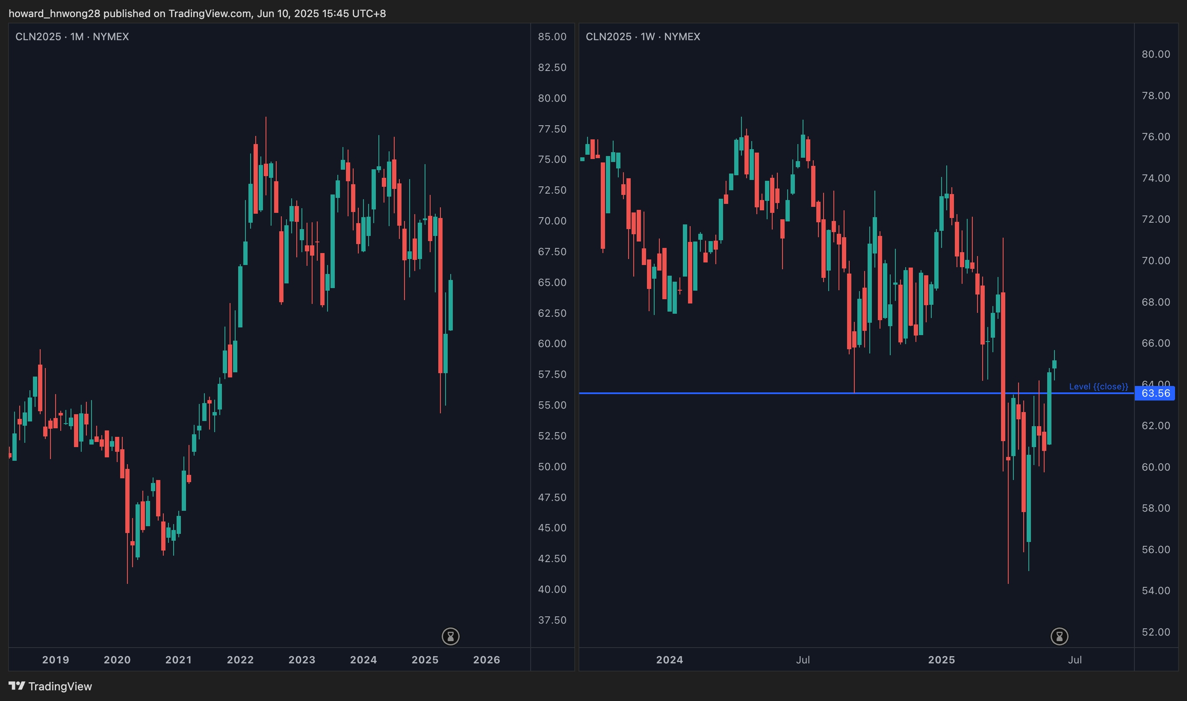Viewport: 1187px width, 701px height.
Task: Click the CLN2025 1W NYMEX chart title
Action: (x=643, y=36)
